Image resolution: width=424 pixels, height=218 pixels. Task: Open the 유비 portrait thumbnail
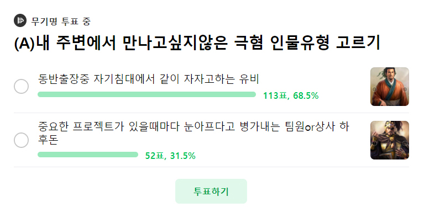390,87
